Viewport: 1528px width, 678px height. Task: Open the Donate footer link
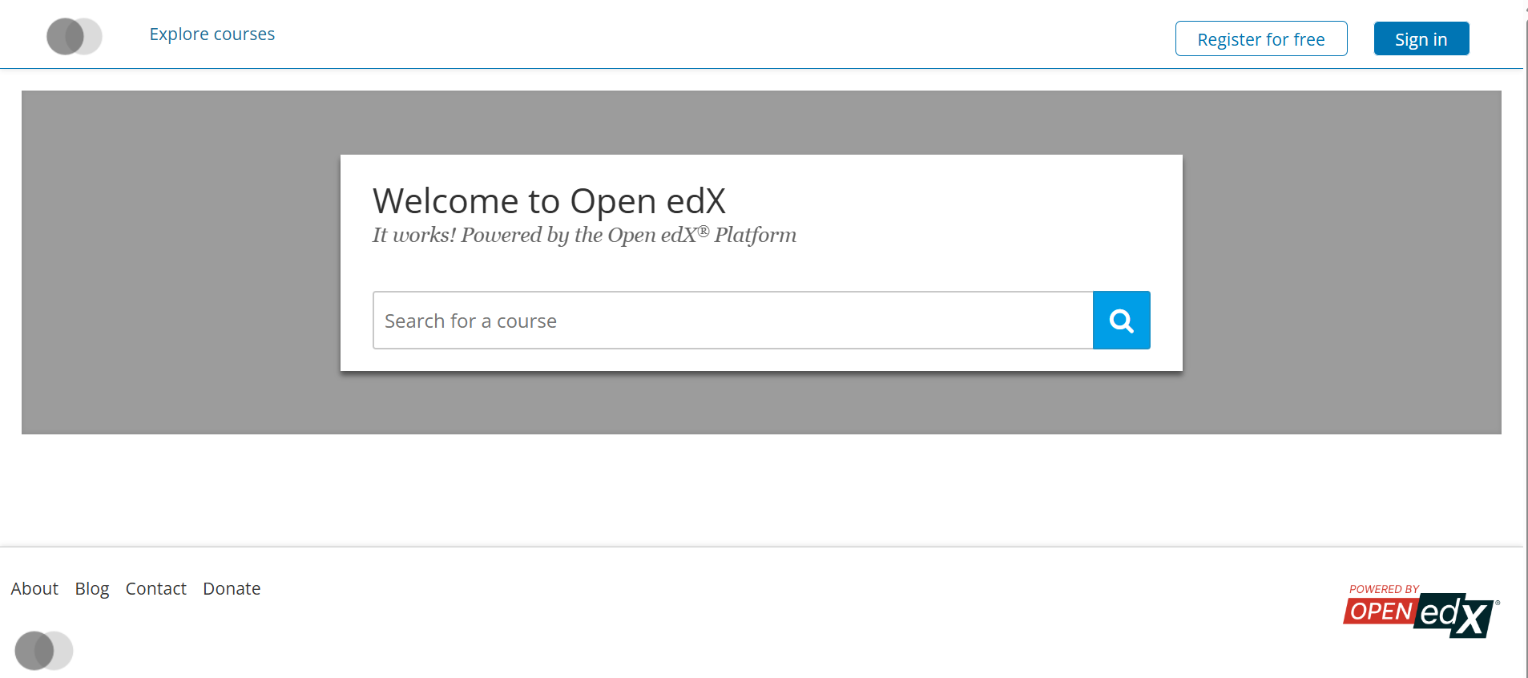click(232, 589)
